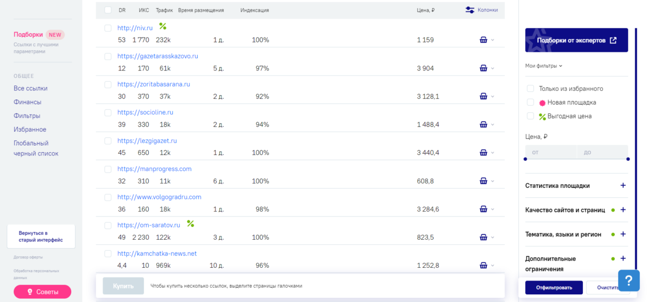Open the Мои фильтры dropdown
Image resolution: width=648 pixels, height=302 pixels.
543,66
